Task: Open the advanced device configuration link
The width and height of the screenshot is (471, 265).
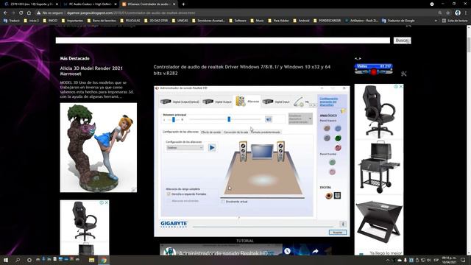Action: pyautogui.click(x=329, y=102)
